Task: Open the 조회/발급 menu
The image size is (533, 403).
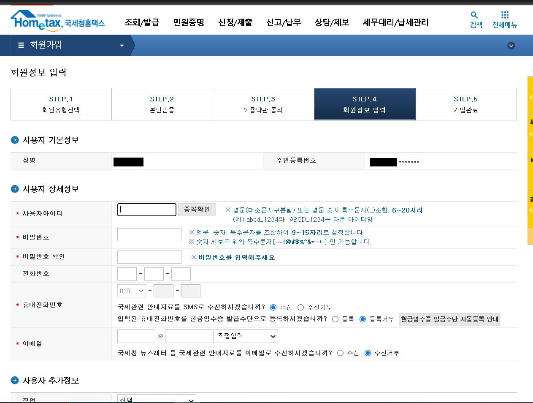Action: [x=142, y=22]
